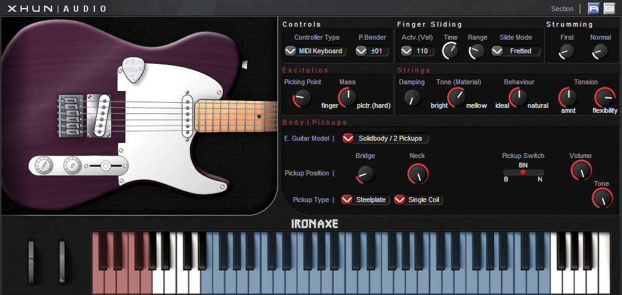Click the Body | Pickups section header
The image size is (622, 295).
tap(315, 122)
